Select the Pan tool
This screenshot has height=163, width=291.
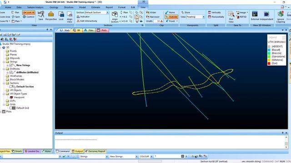pyautogui.click(x=15, y=12)
